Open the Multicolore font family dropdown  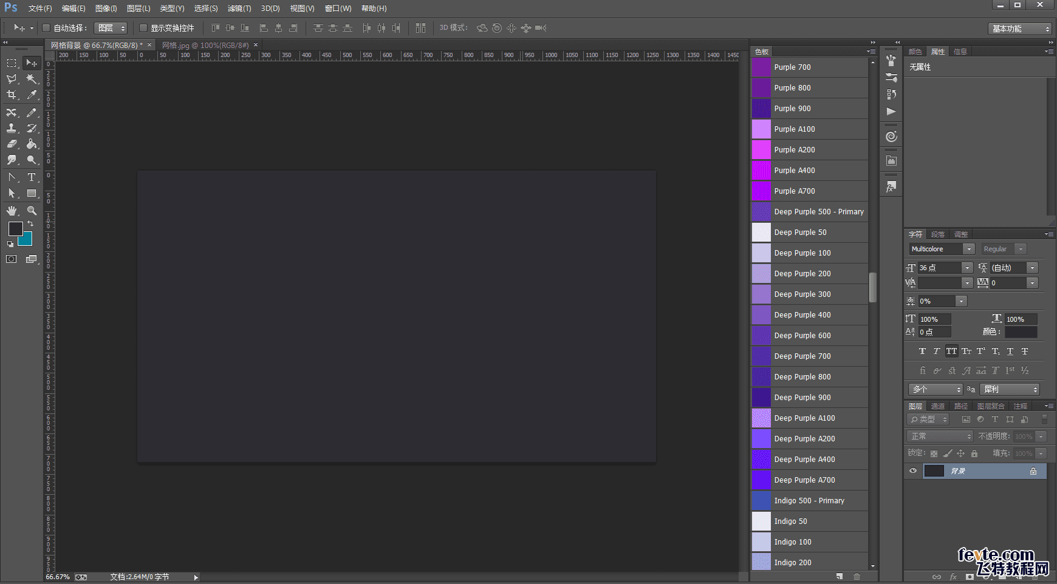[x=969, y=249]
